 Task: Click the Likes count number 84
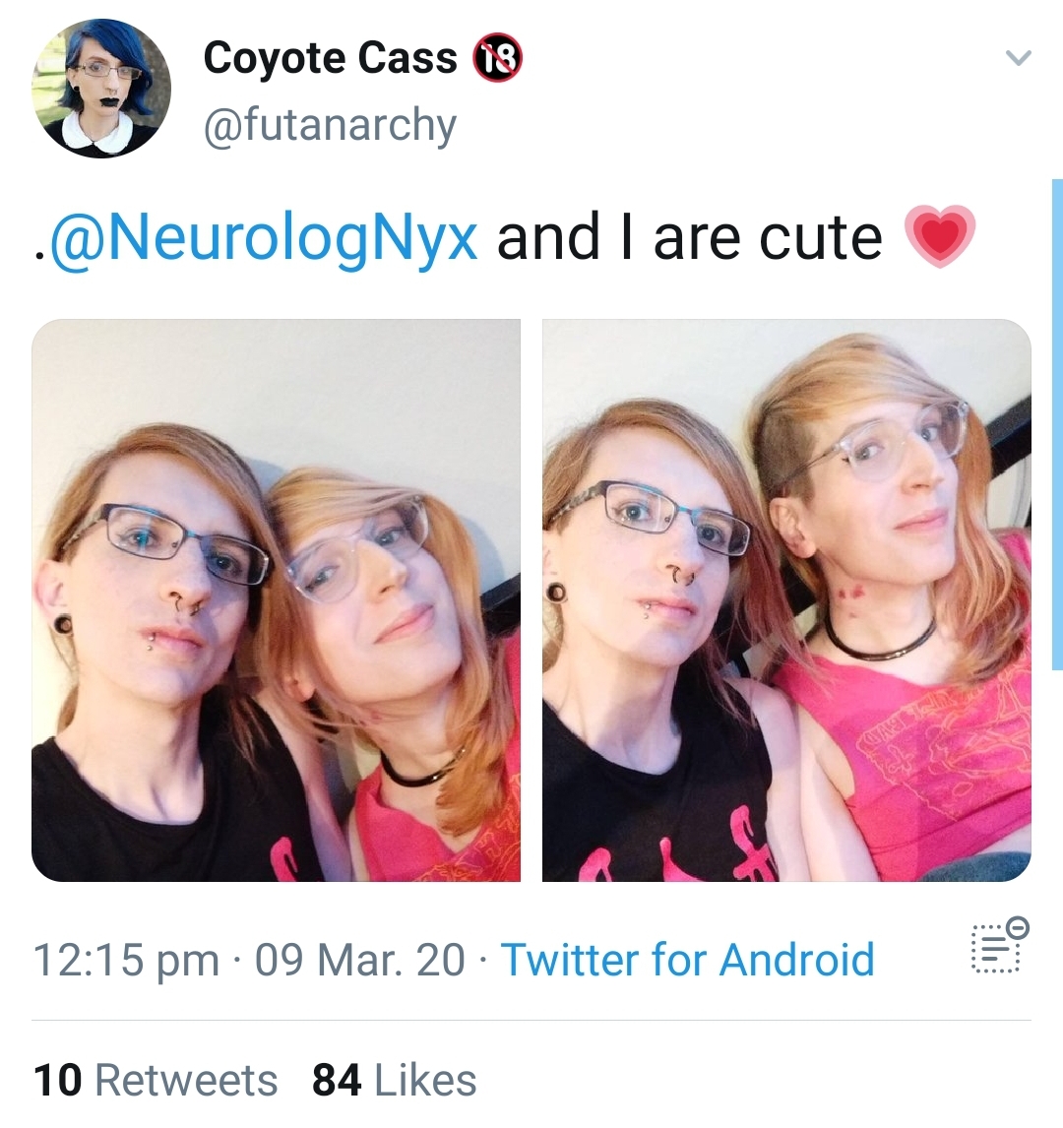pyautogui.click(x=337, y=1080)
